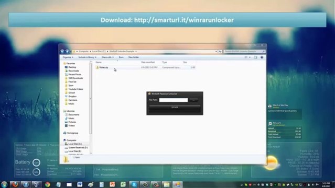Click File Path input in Unlocker
The height and width of the screenshot is (188, 335).
174,100
